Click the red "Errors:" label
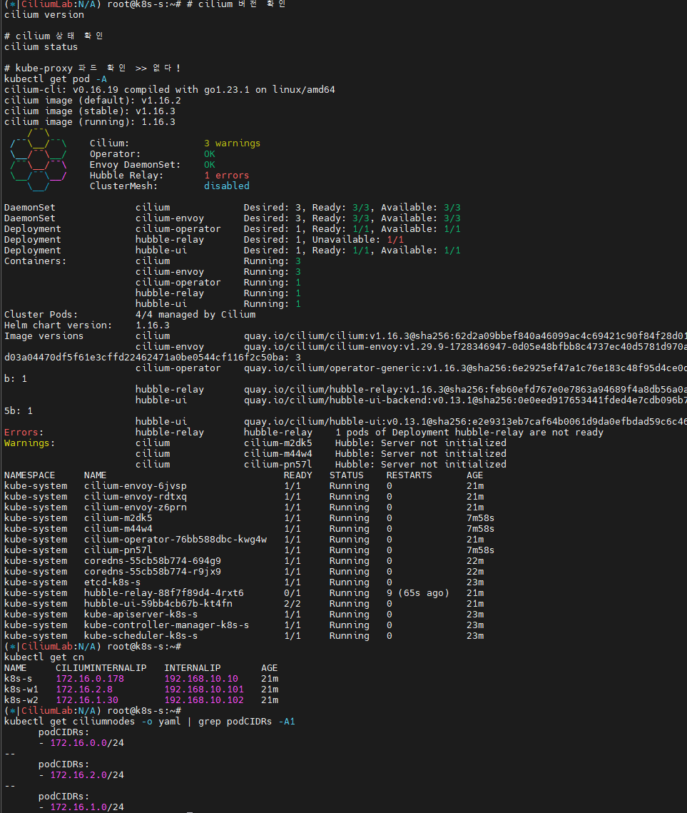Image resolution: width=687 pixels, height=813 pixels. tap(24, 433)
